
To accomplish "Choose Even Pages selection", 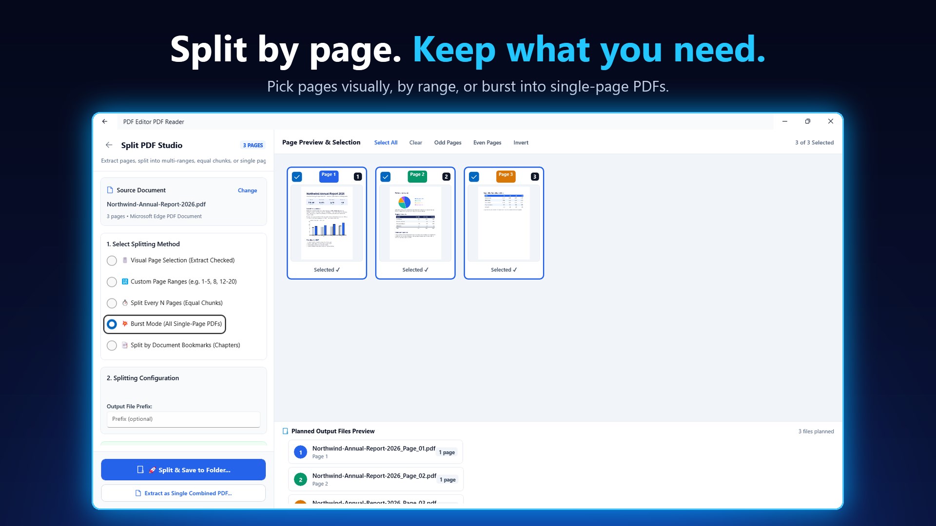I will tap(487, 143).
